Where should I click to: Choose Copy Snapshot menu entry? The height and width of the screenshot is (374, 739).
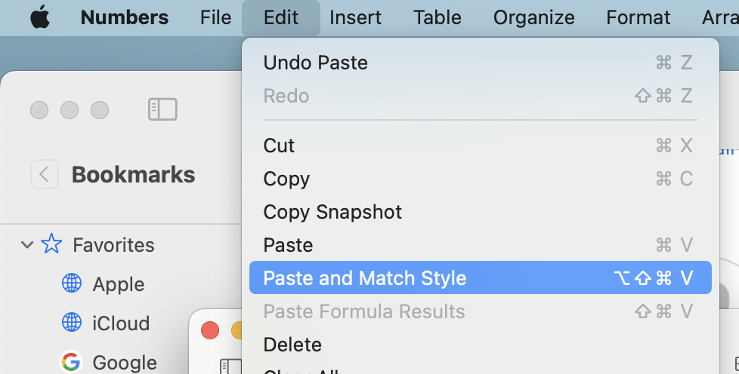click(x=332, y=212)
